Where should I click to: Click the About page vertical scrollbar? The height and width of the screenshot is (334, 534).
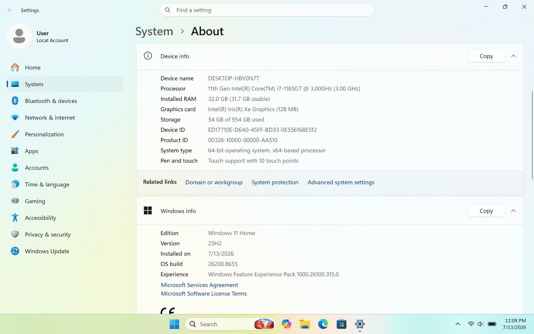point(532,135)
